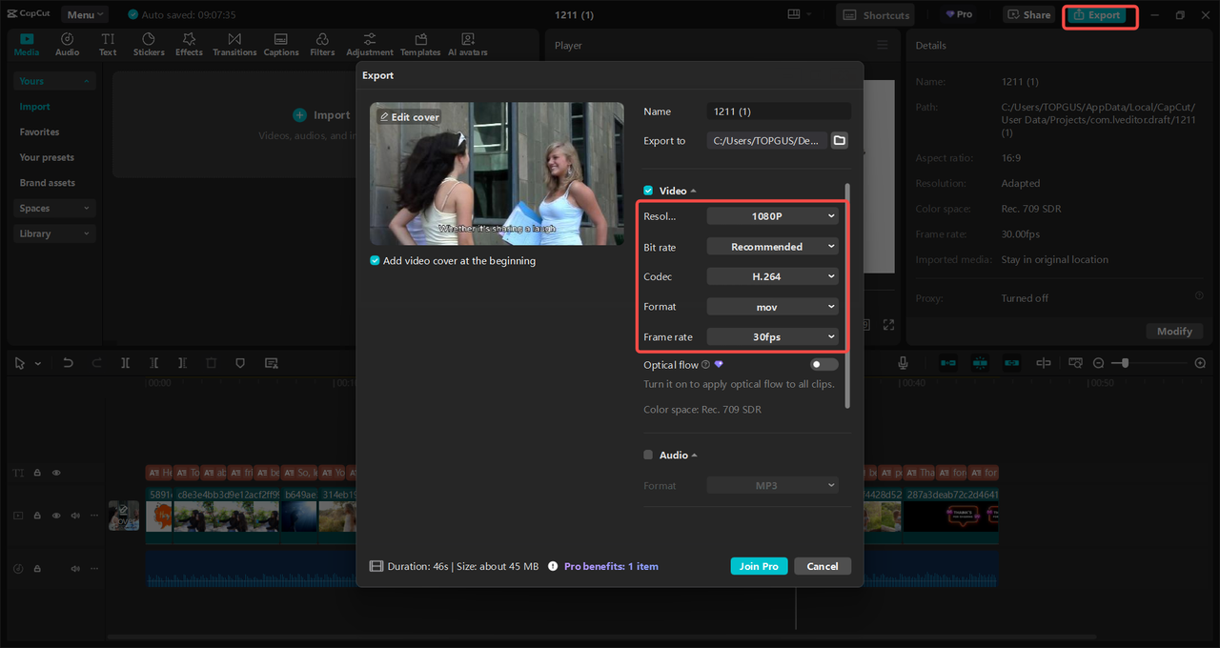Image resolution: width=1220 pixels, height=648 pixels.
Task: Click the Modify button in Details panel
Action: pos(1174,331)
